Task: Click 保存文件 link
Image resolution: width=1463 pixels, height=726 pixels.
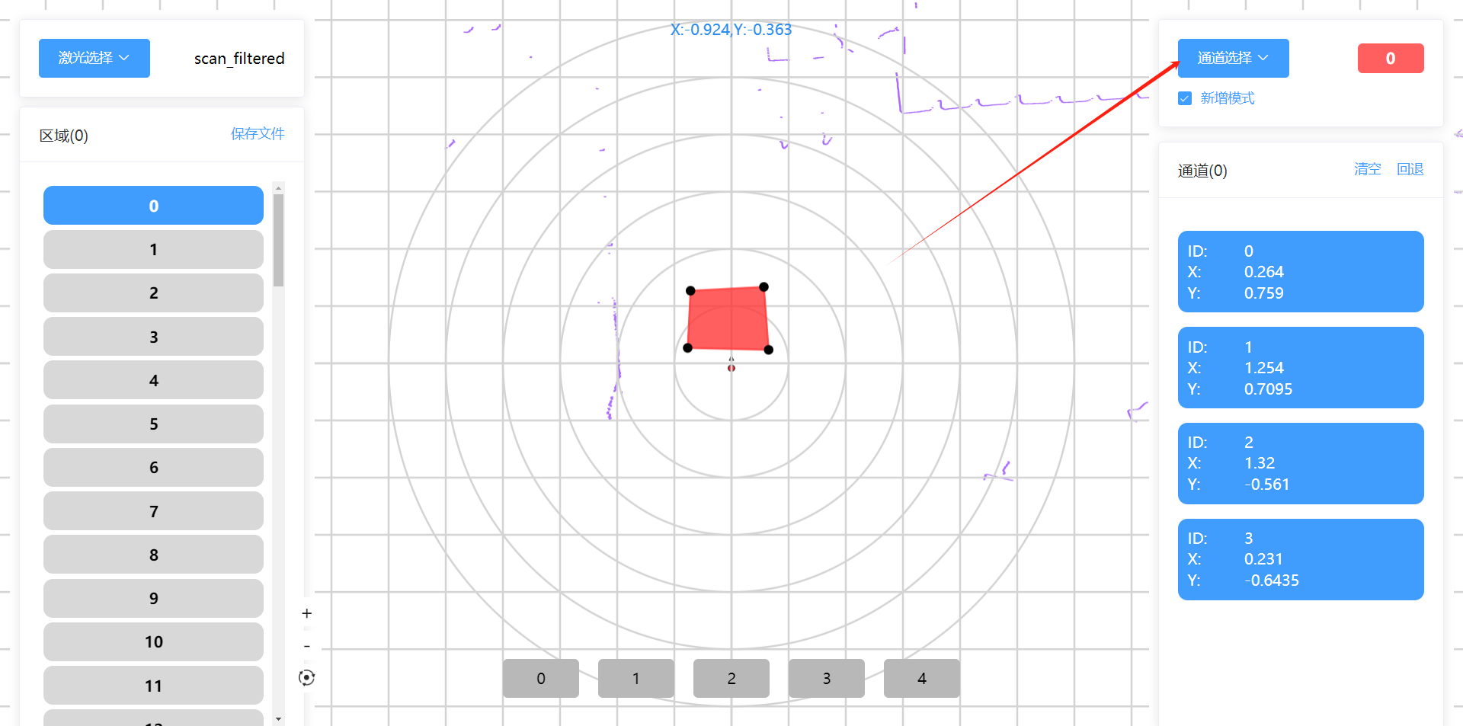Action: click(258, 134)
